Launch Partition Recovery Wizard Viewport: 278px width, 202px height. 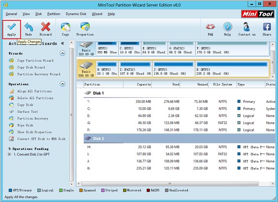tap(38, 74)
